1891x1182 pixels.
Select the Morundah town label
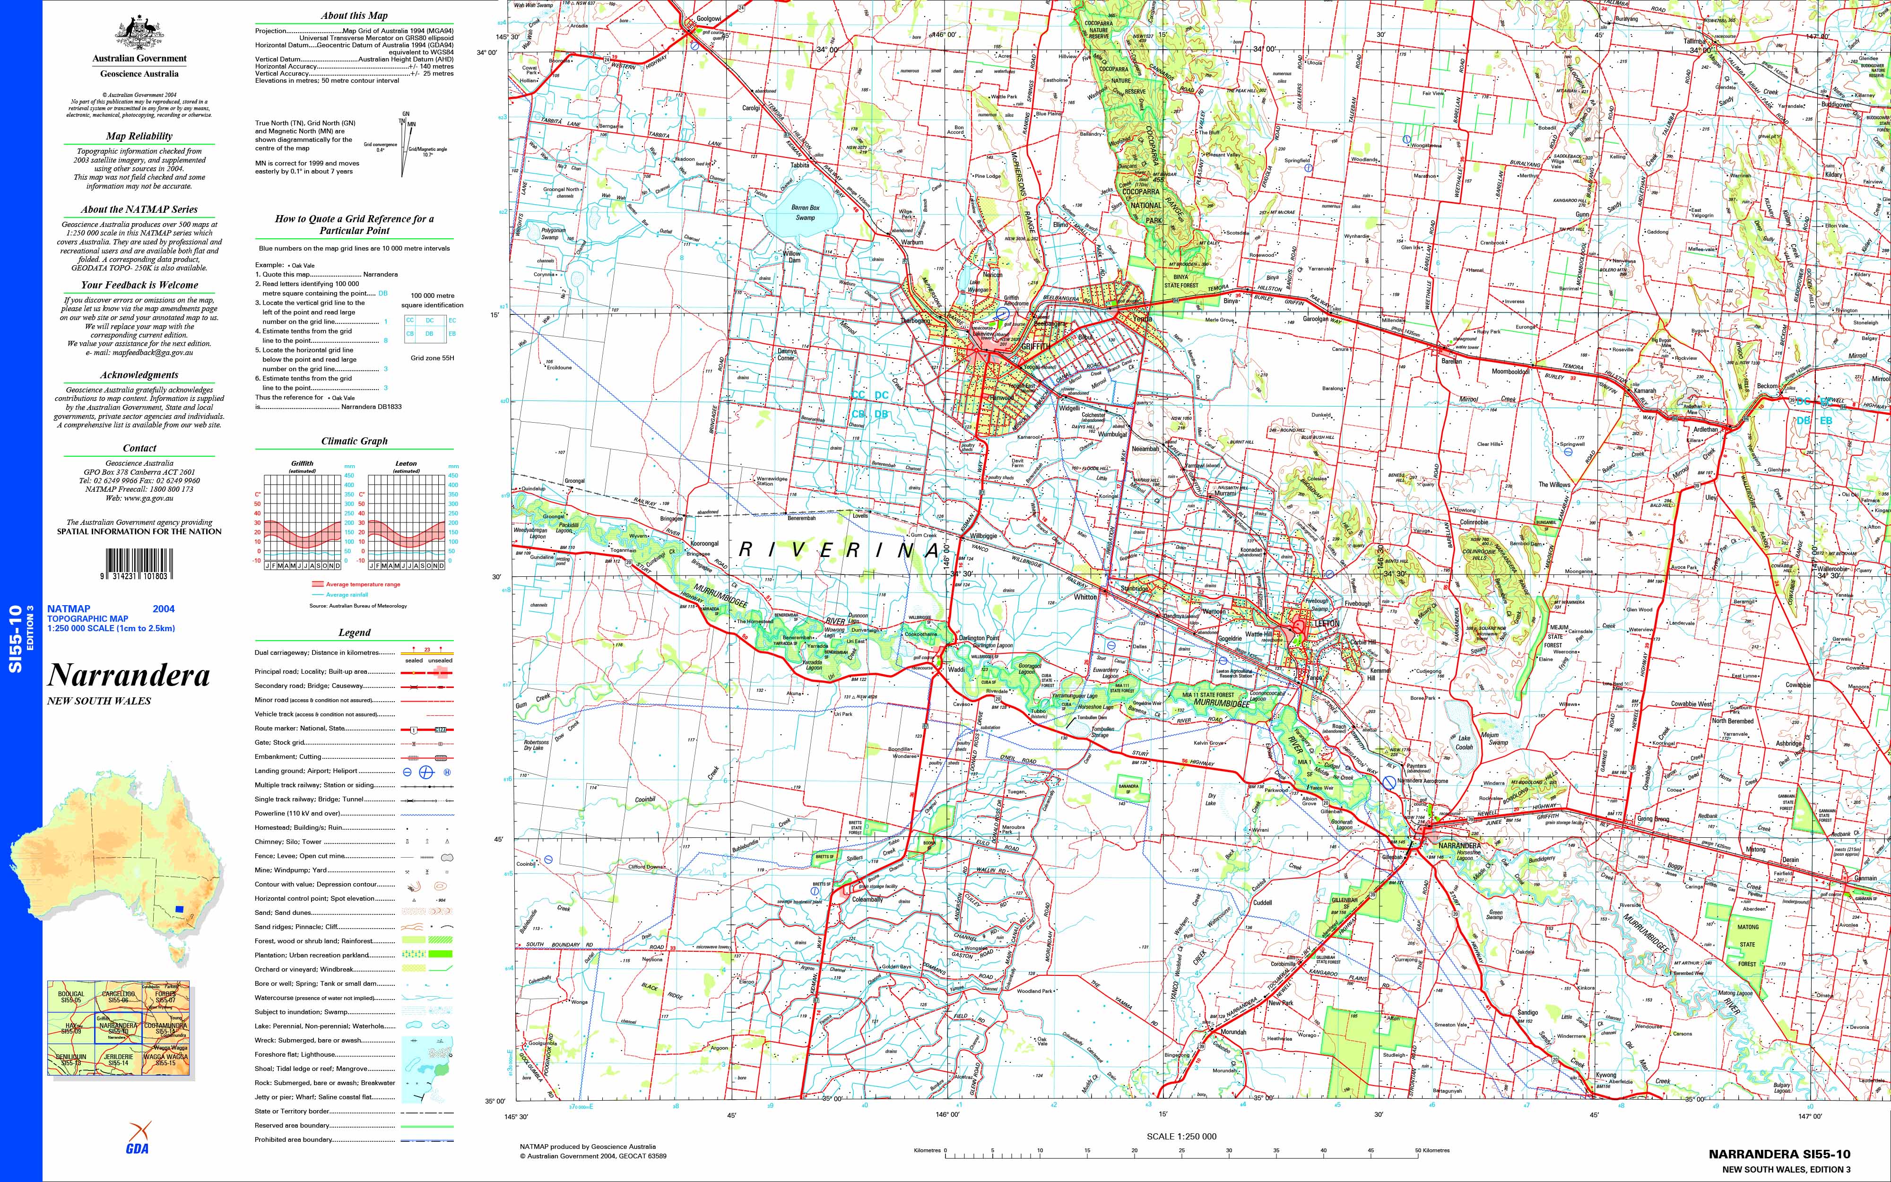tap(1234, 1032)
